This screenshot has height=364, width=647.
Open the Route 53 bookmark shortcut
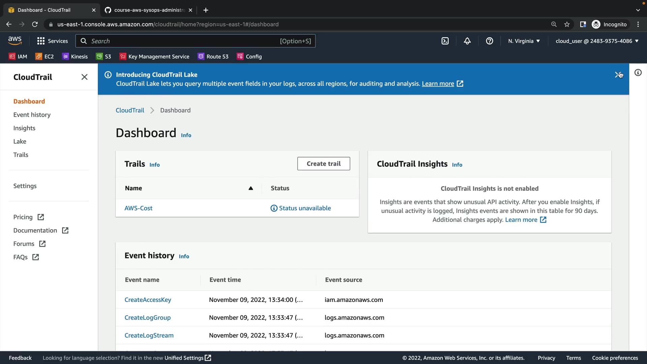(213, 57)
